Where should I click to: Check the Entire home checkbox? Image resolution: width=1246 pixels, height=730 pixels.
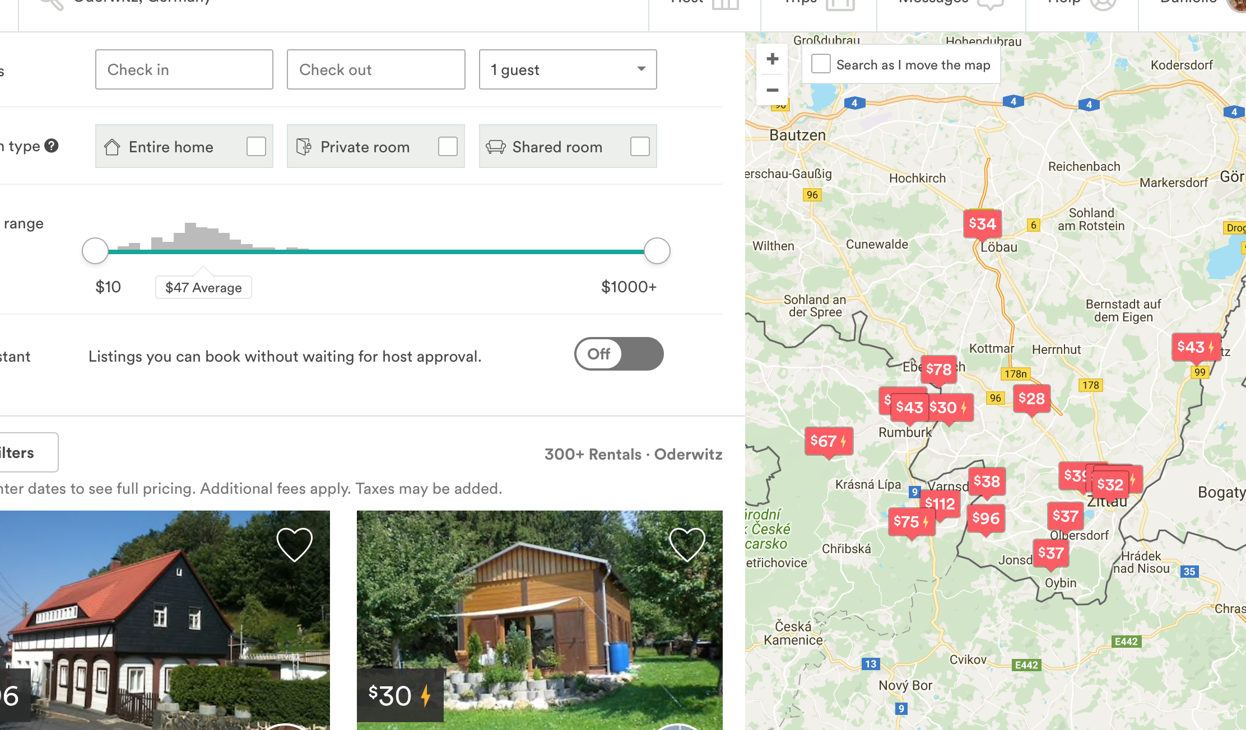(256, 147)
